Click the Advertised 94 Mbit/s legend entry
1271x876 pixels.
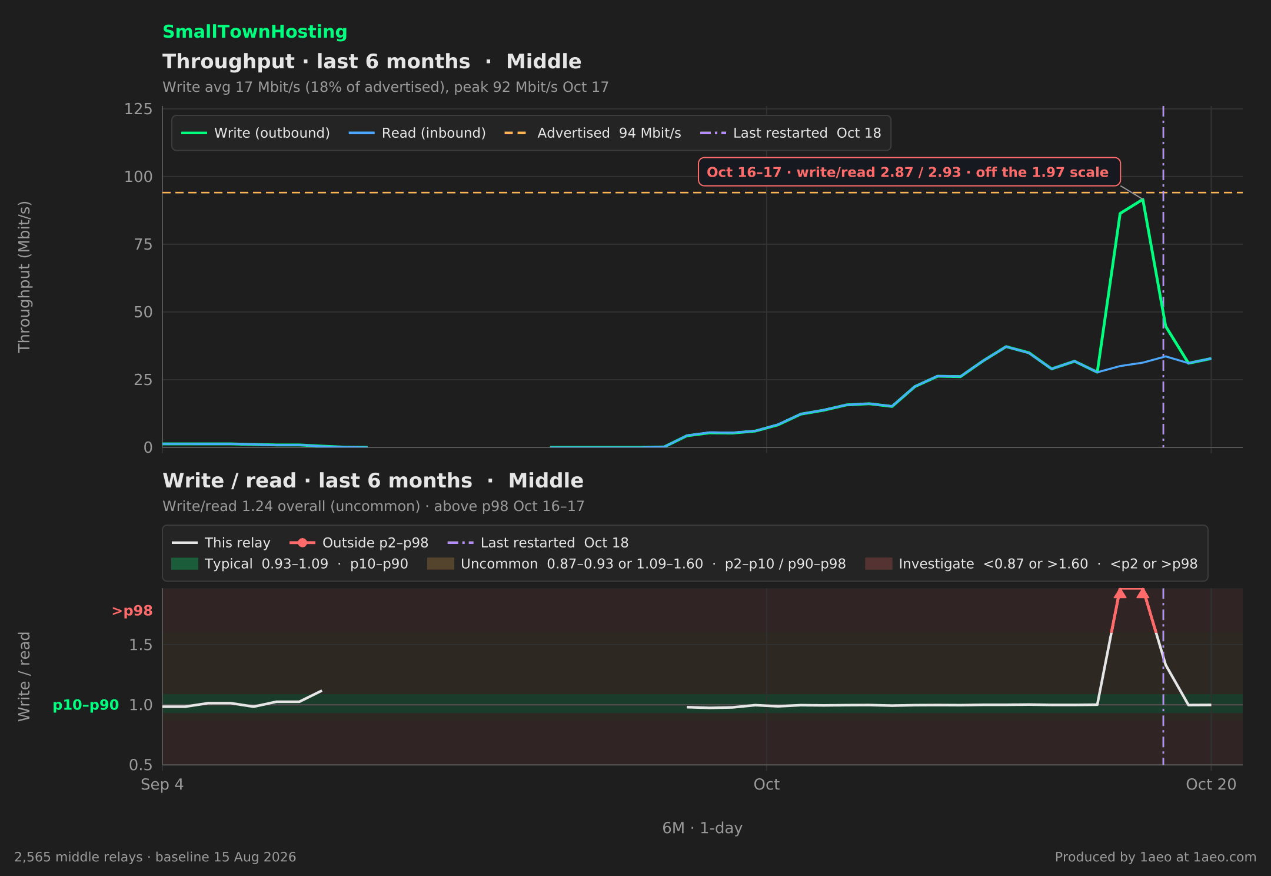(593, 133)
